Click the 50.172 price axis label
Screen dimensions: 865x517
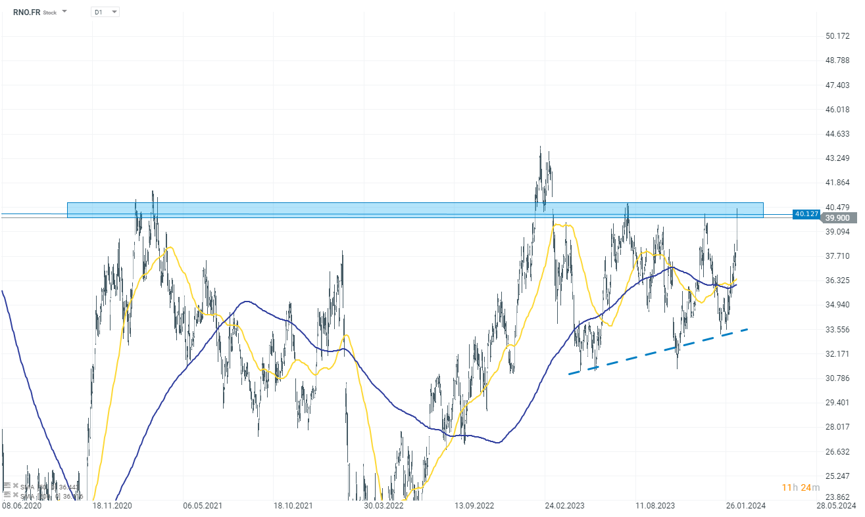point(837,36)
